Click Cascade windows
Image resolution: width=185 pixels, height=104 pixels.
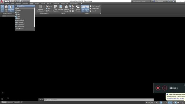pos(93,11)
